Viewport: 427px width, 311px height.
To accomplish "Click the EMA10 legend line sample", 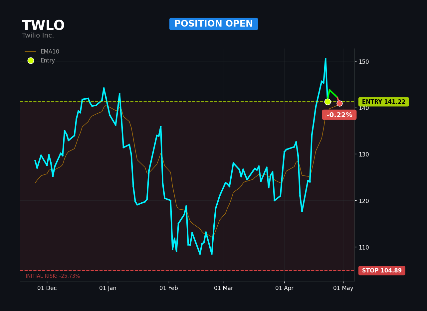I will [x=31, y=52].
